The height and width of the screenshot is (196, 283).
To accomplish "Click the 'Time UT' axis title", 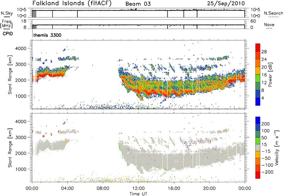I will tap(138, 194).
